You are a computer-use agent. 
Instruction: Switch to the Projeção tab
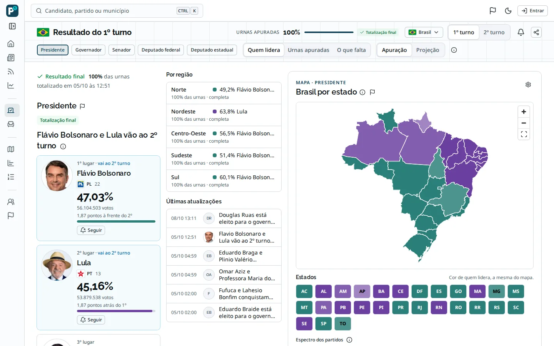[428, 50]
